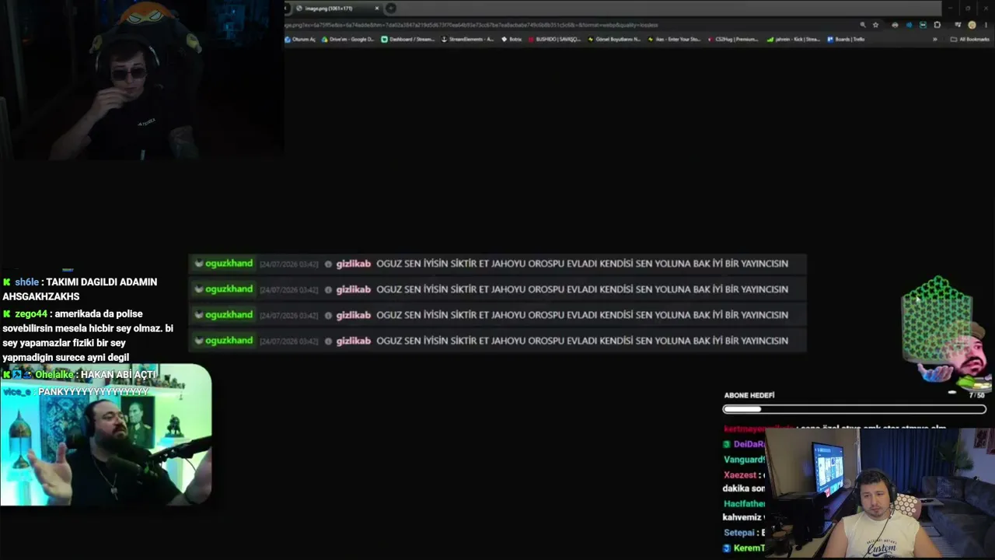The width and height of the screenshot is (995, 560).
Task: Open the All Bookmarks folder
Action: tap(970, 39)
